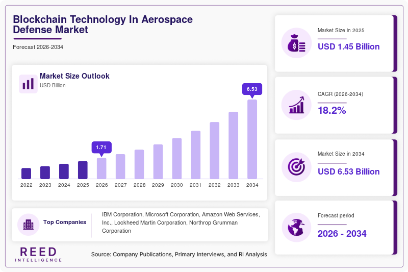Select the 2024 bar in the chart
Screen dimensions: 408x272
point(64,171)
